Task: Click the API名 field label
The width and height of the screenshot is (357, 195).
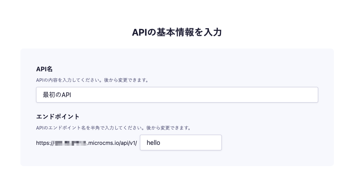Action: point(44,69)
